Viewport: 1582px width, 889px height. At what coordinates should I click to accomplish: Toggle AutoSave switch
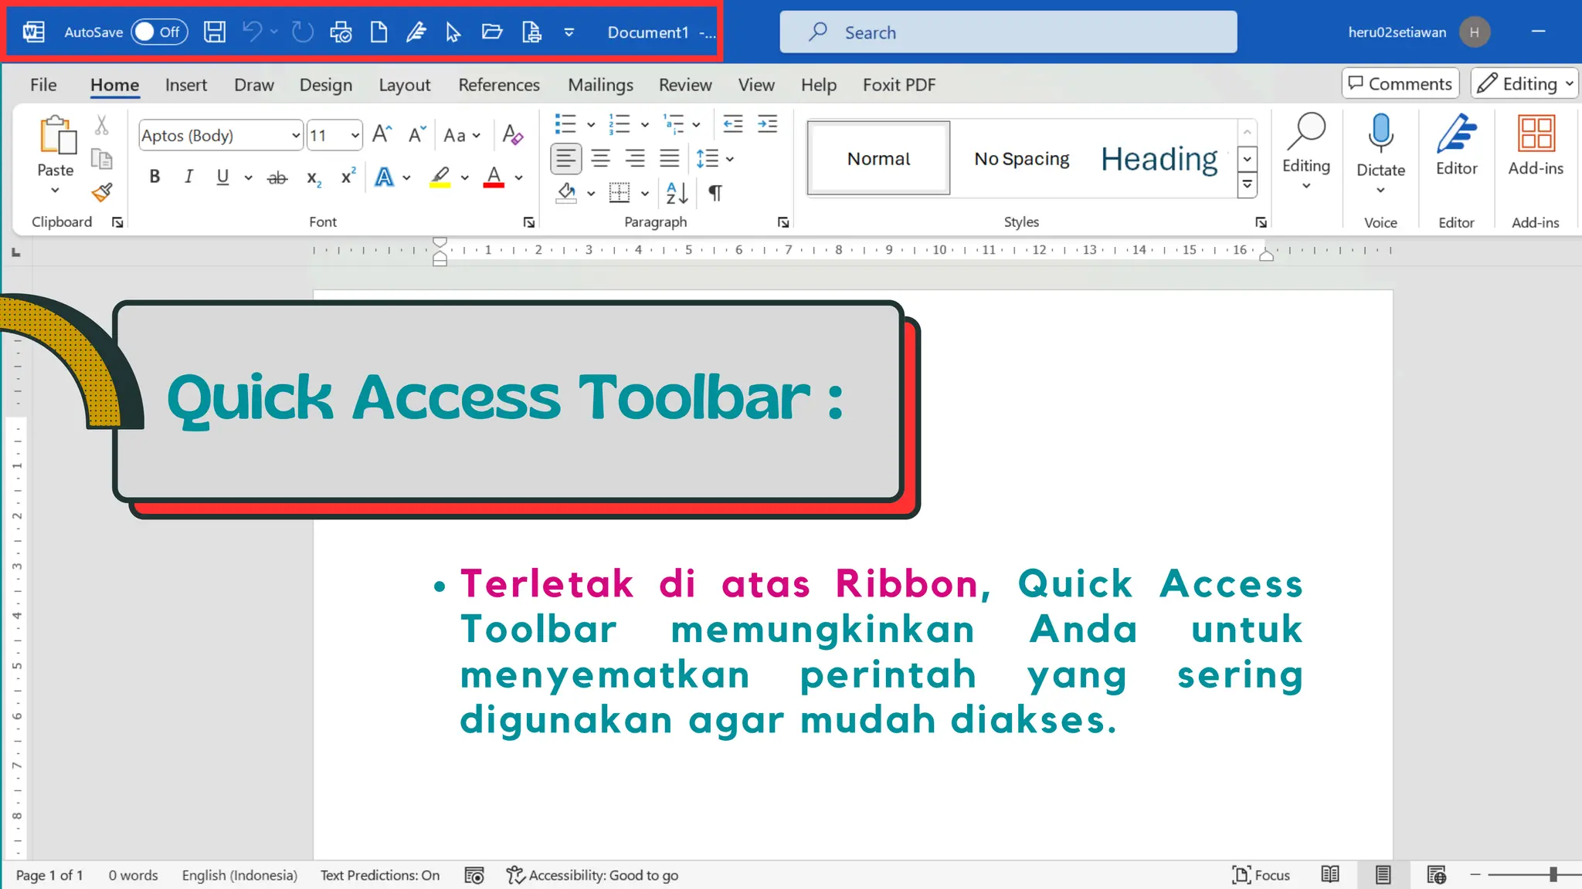pyautogui.click(x=159, y=32)
